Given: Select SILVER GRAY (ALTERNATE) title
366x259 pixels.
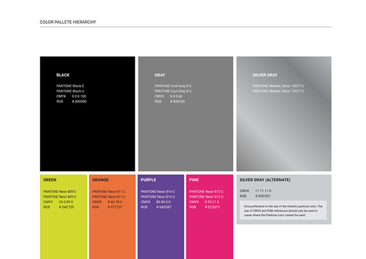Looking at the screenshot, I should coord(265,180).
